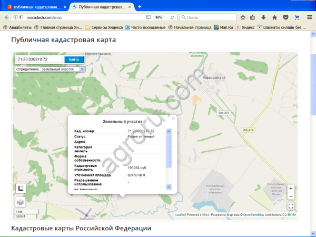The width and height of the screenshot is (316, 237).
Task: Switch to the first Yandex browser tab
Action: (32, 7)
